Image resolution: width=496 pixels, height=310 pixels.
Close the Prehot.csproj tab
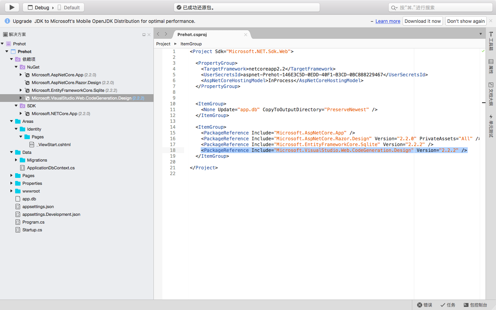[x=246, y=34]
